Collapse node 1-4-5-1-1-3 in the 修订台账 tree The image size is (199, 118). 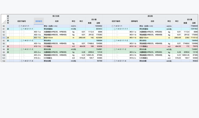tap(22, 49)
